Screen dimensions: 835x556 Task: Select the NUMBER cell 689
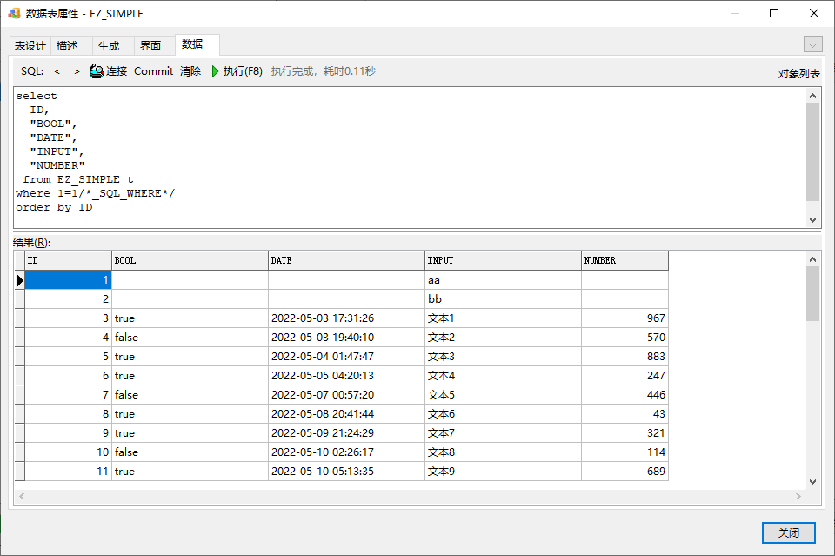625,472
